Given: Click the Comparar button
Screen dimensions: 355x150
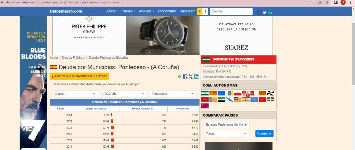Looking at the screenshot, I should click(264, 133).
